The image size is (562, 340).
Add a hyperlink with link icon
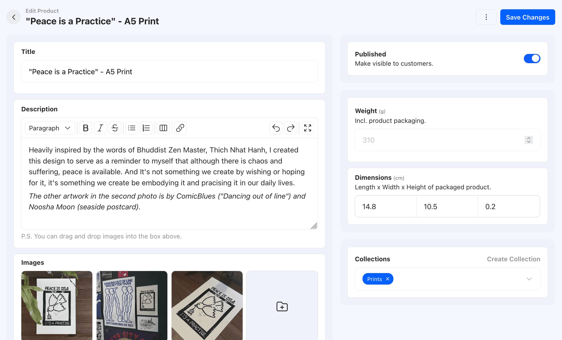[x=180, y=128]
